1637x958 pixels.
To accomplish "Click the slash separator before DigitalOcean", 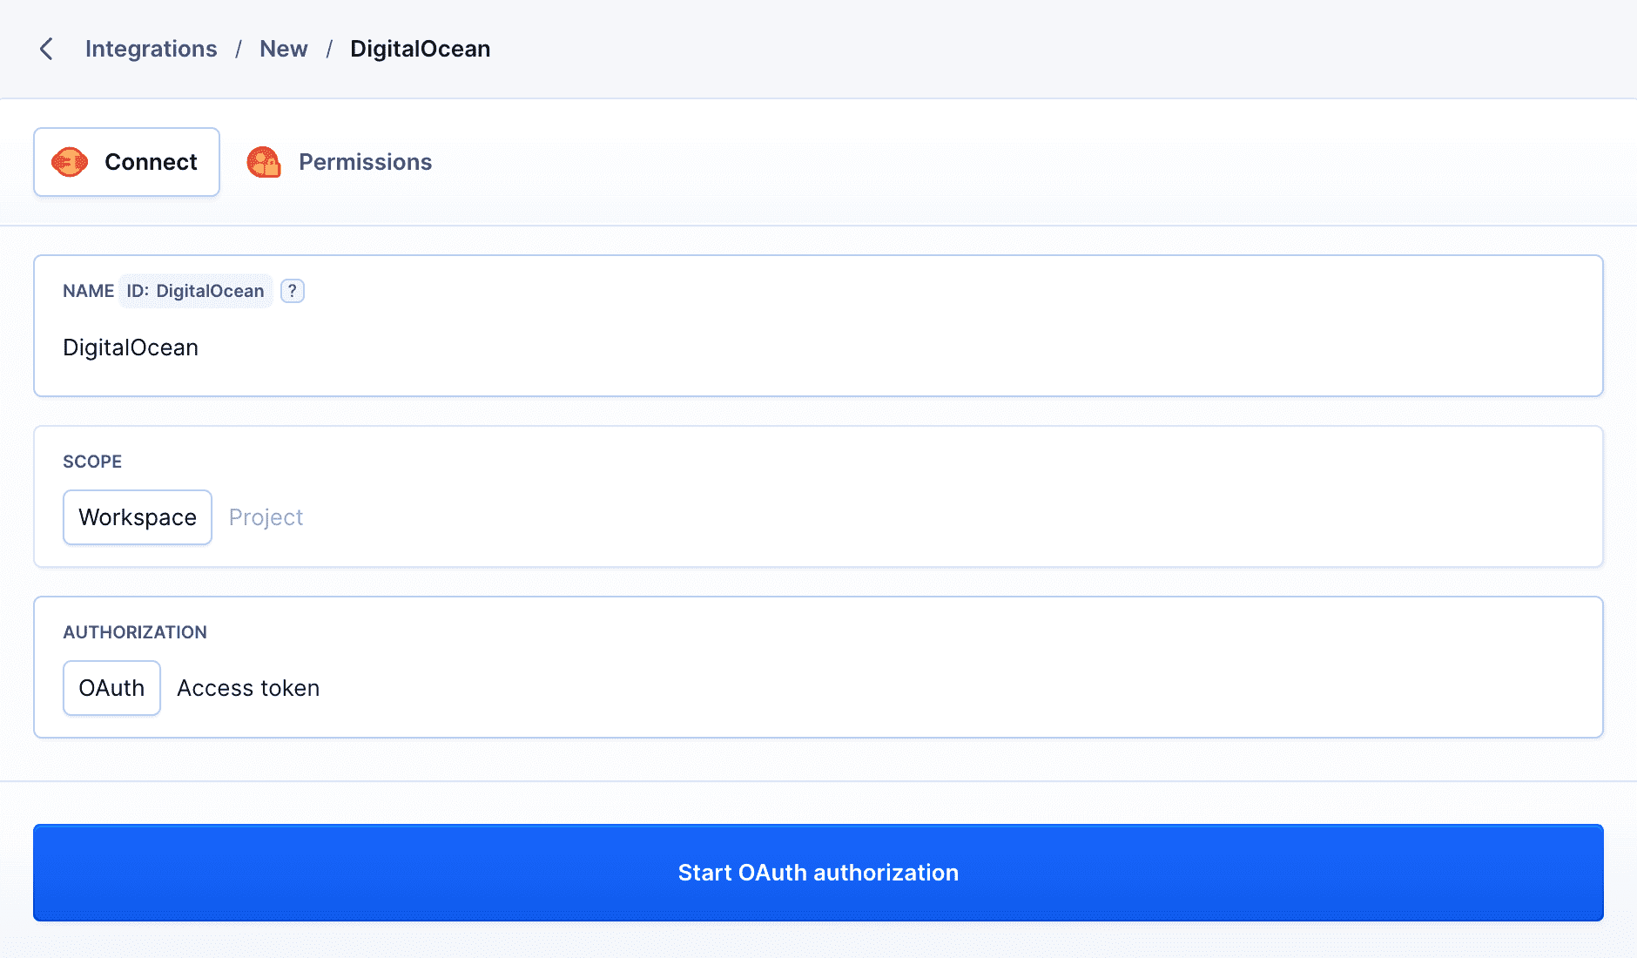I will [329, 49].
